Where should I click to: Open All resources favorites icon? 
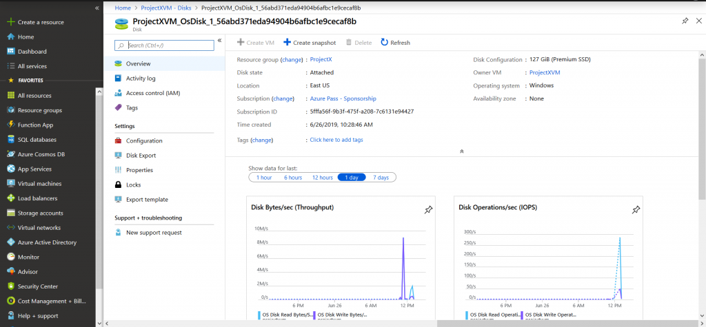click(x=11, y=96)
